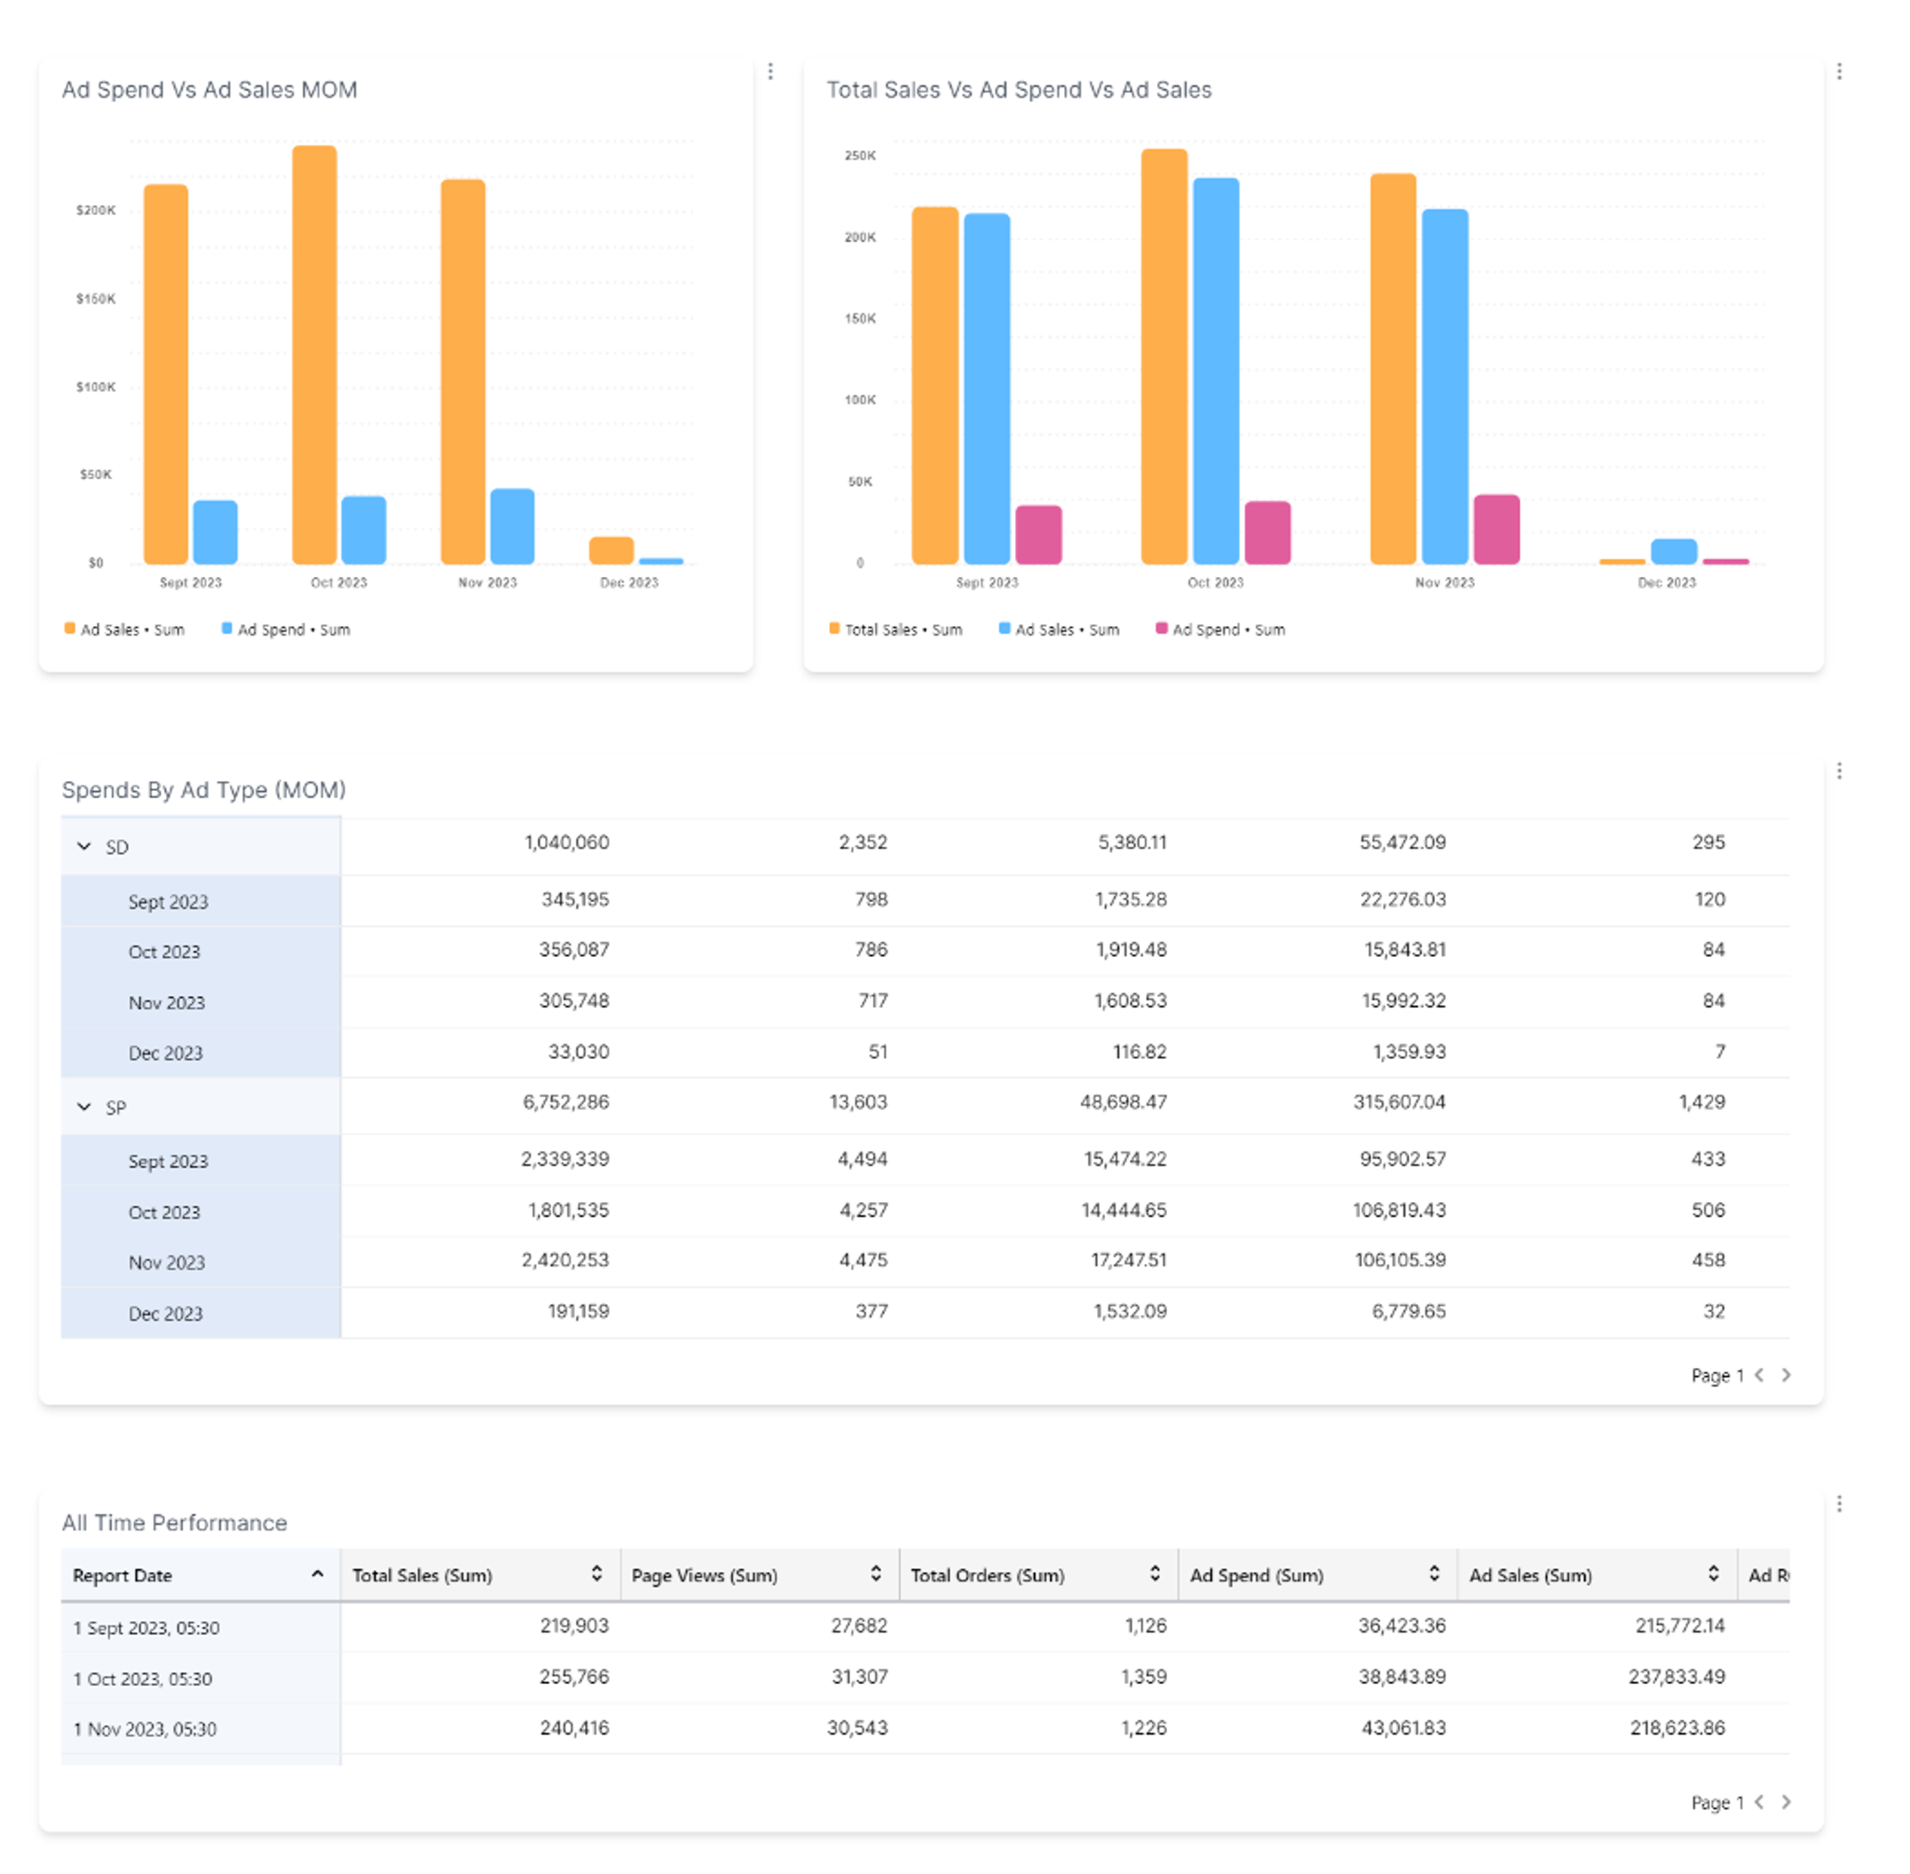Go to previous page in Spends By Ad Type
The image size is (1910, 1874).
coord(1758,1375)
